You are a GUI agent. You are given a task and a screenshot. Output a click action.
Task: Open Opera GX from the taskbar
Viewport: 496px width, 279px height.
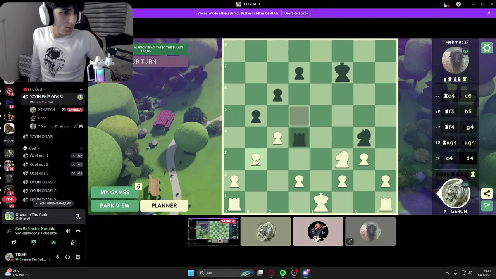click(x=272, y=273)
